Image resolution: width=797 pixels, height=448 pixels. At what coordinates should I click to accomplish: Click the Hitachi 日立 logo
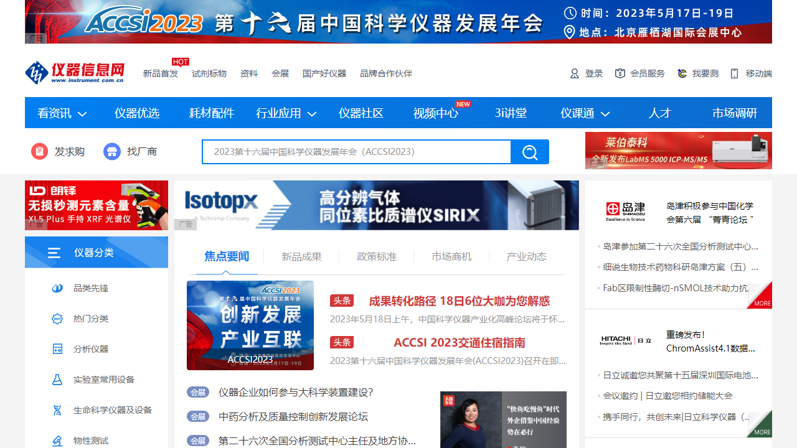coord(626,340)
